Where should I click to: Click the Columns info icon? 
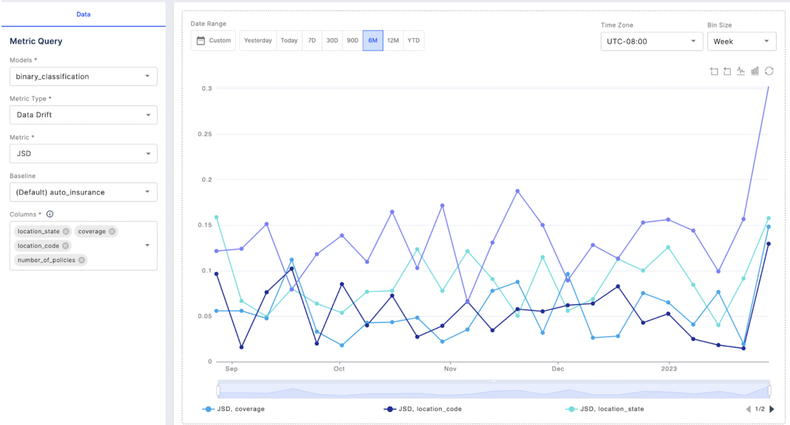[x=50, y=214]
